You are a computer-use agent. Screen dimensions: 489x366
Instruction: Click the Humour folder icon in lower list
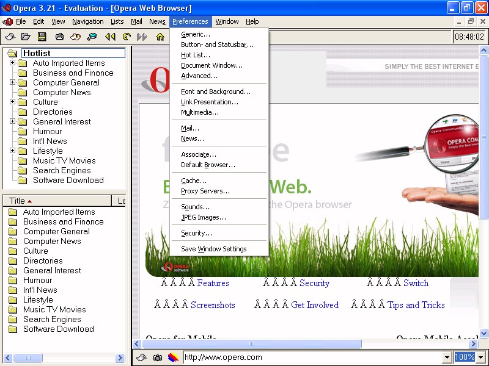coord(12,281)
